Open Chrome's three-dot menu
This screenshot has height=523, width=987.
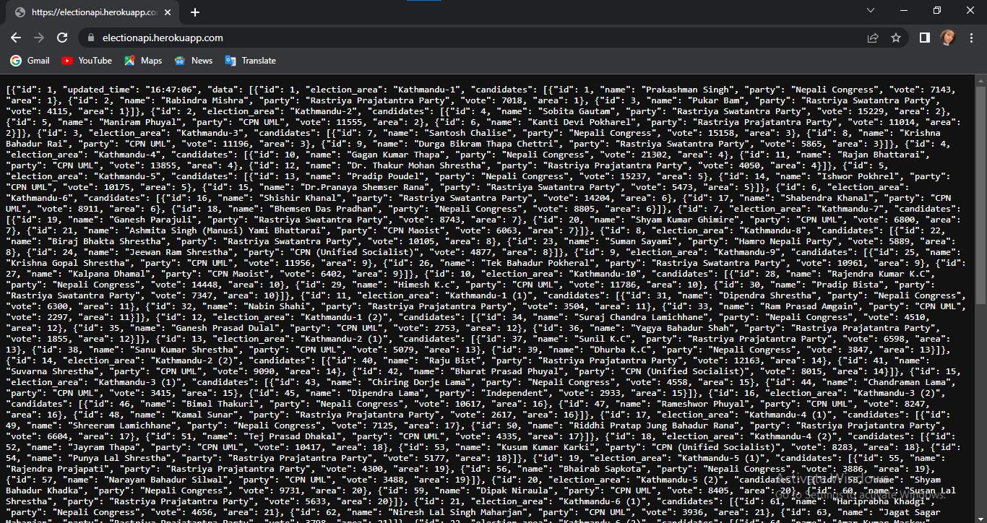[x=972, y=38]
